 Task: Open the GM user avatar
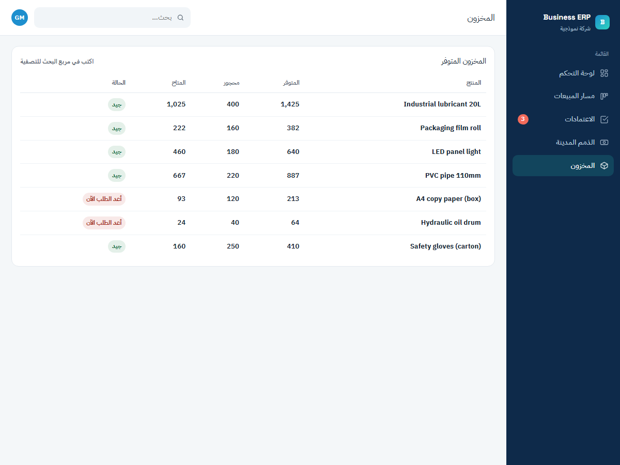tap(20, 18)
